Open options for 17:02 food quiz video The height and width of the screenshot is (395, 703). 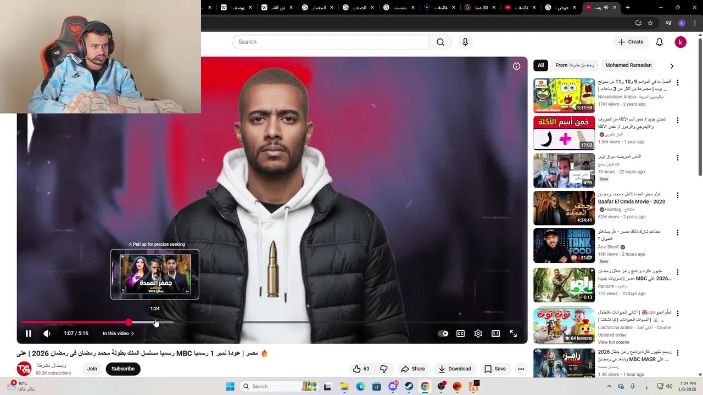(x=677, y=120)
